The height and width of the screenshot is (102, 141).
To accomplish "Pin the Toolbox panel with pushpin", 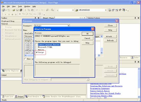I will 35,18.
